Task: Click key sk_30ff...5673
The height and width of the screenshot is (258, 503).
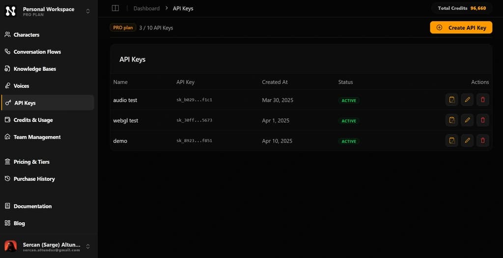Action: pyautogui.click(x=194, y=120)
